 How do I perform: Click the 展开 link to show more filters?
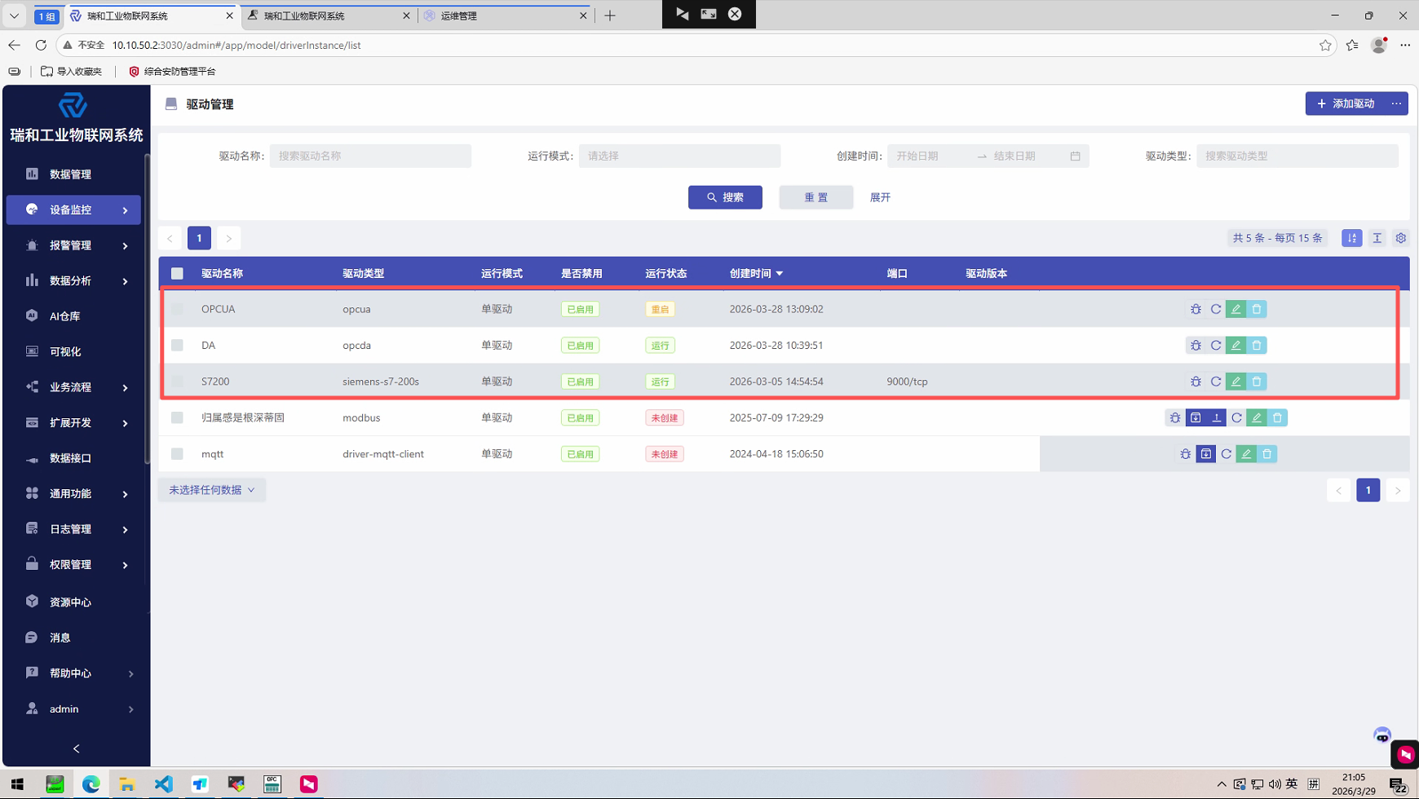click(x=880, y=197)
